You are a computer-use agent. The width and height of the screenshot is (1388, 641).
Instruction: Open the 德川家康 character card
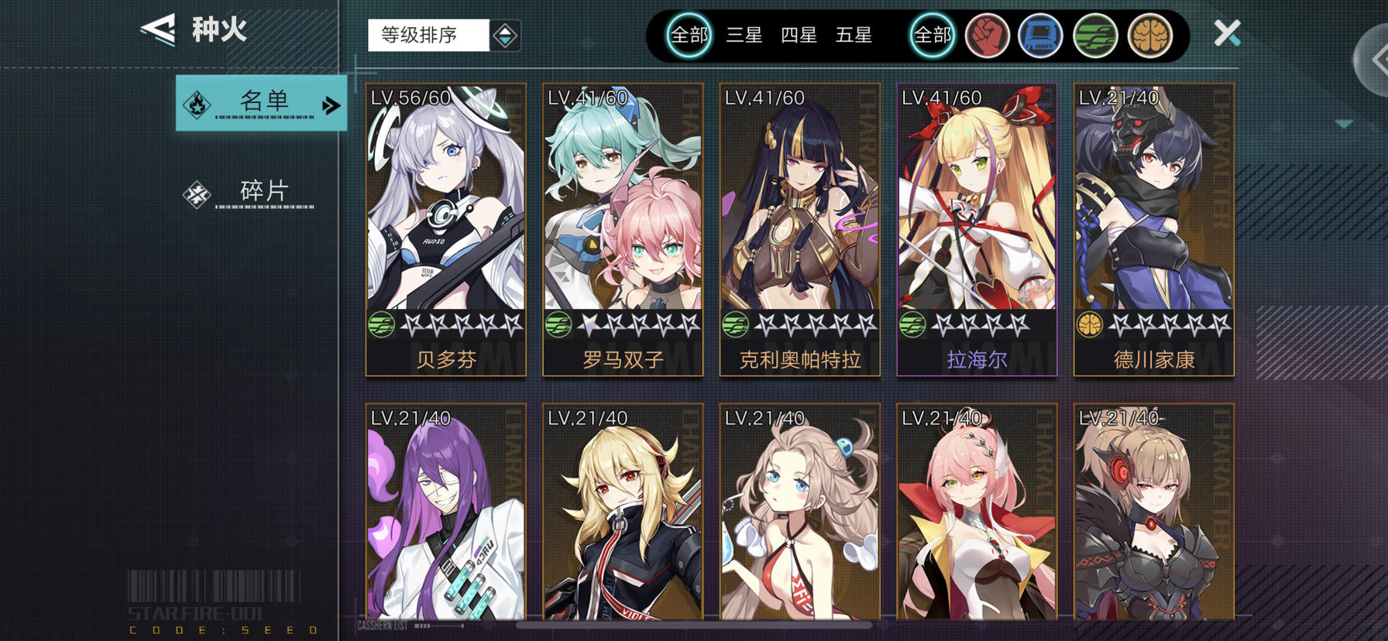coord(1154,230)
